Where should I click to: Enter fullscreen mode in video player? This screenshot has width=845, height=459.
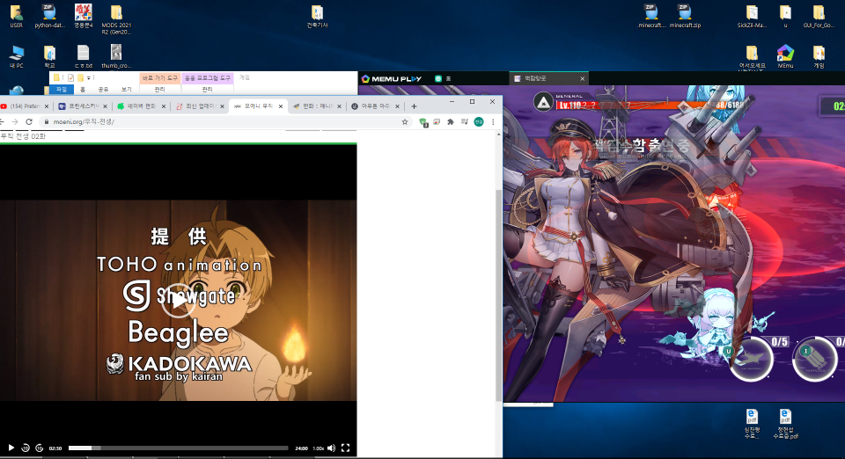point(345,448)
